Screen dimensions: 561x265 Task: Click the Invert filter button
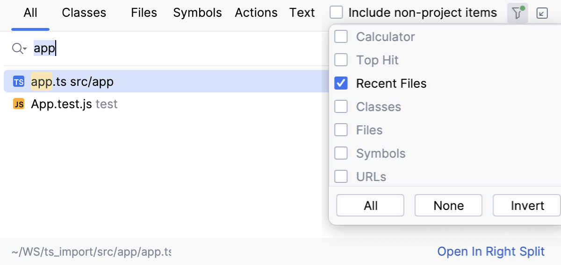[527, 206]
